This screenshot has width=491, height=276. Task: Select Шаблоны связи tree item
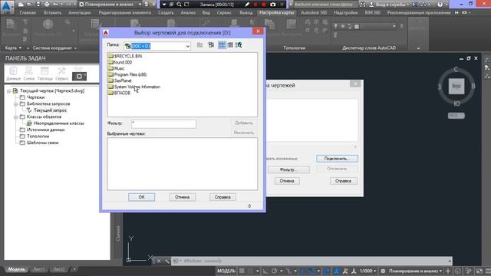coord(43,143)
